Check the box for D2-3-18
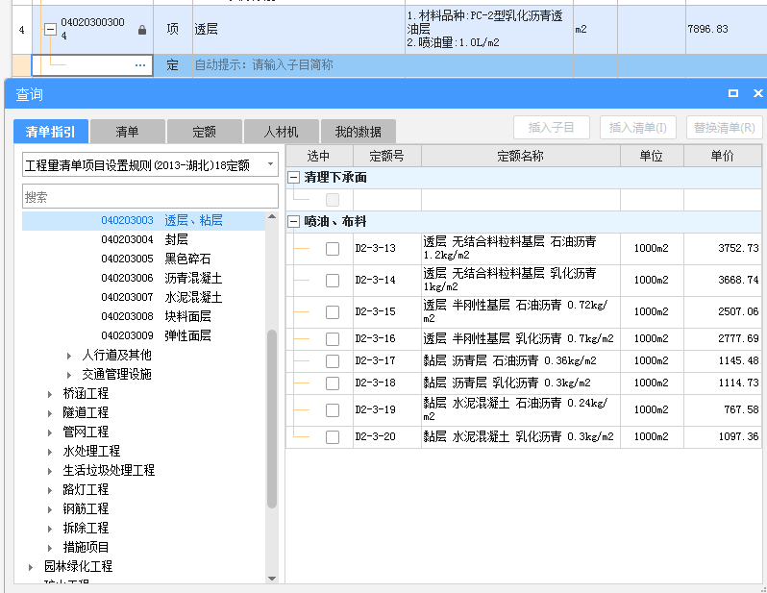Screen dimensions: 767x593 (333, 383)
